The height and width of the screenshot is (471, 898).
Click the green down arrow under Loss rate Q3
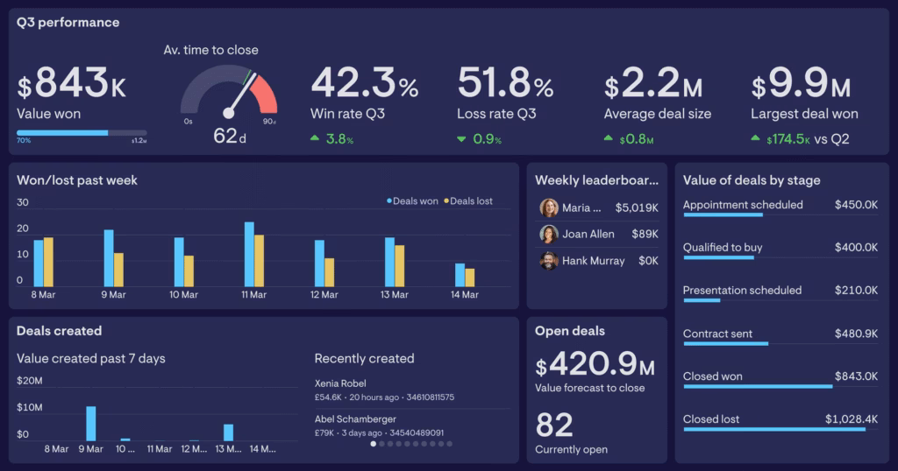click(462, 138)
